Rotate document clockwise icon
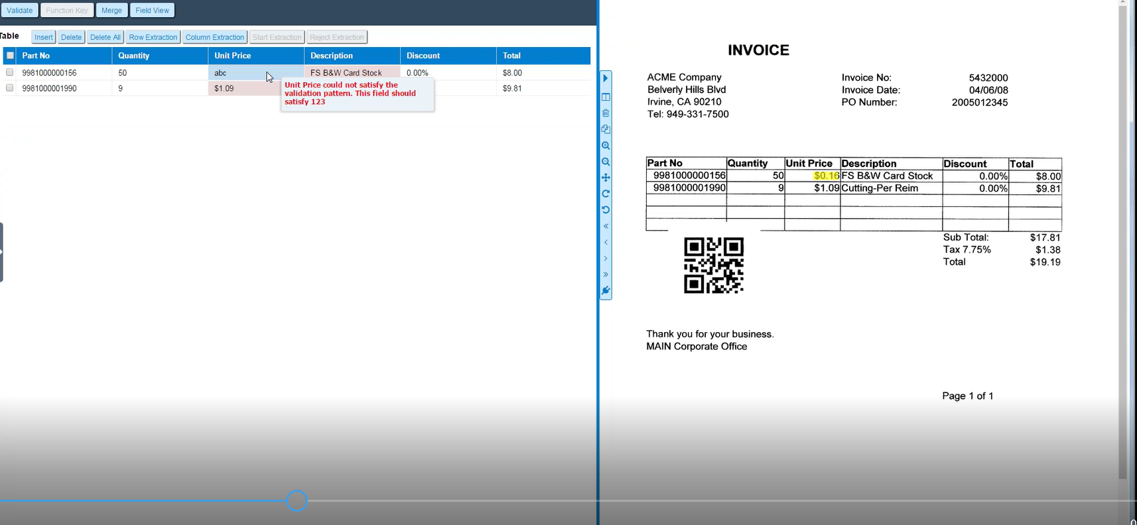Viewport: 1137px width, 525px height. 606,194
